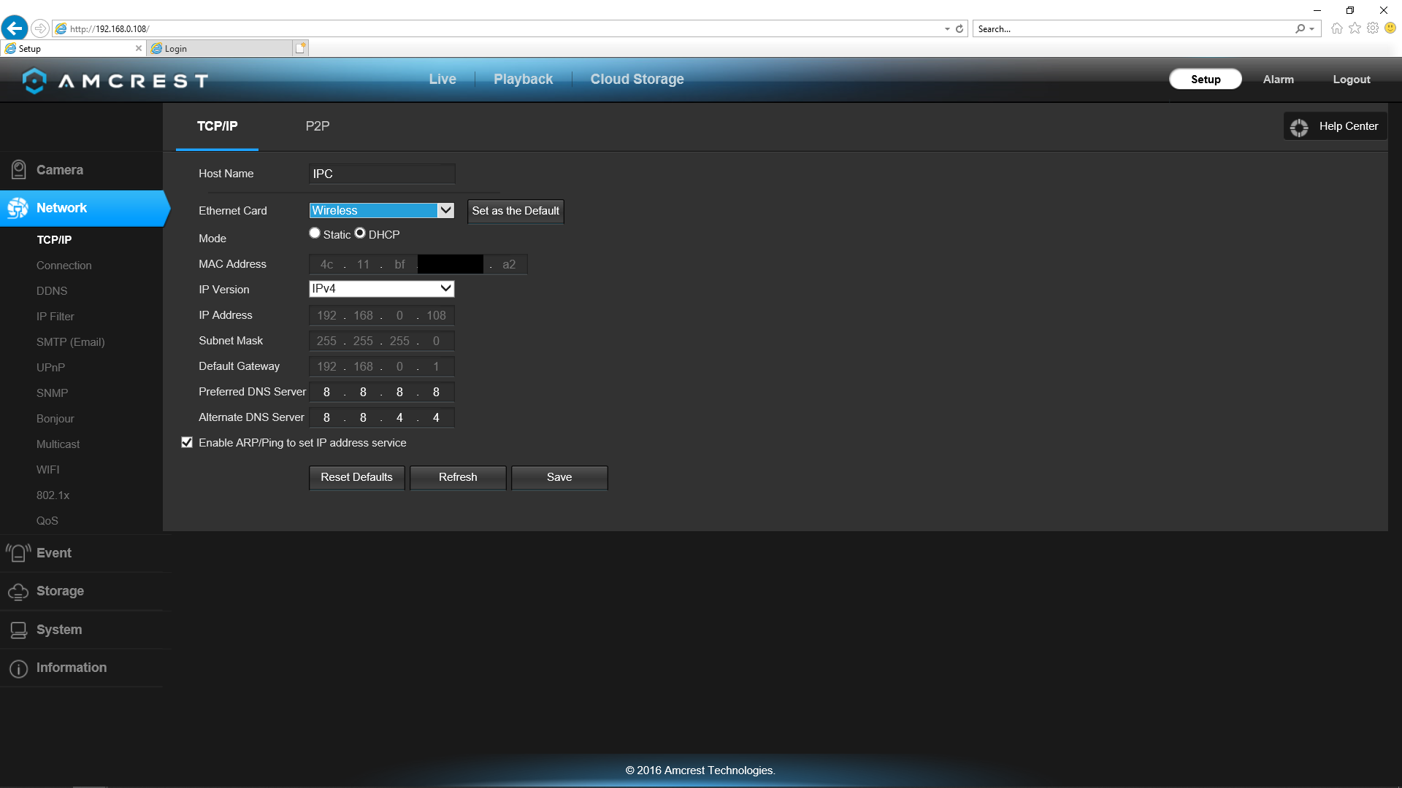This screenshot has width=1402, height=788.
Task: Expand the address bar history dropdown arrow
Action: click(x=947, y=29)
